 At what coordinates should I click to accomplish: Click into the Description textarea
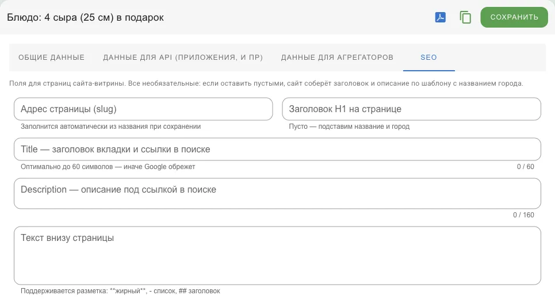pos(277,194)
